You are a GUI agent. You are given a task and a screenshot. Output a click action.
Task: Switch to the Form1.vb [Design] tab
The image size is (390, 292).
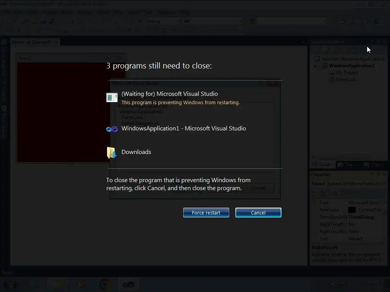tap(31, 42)
